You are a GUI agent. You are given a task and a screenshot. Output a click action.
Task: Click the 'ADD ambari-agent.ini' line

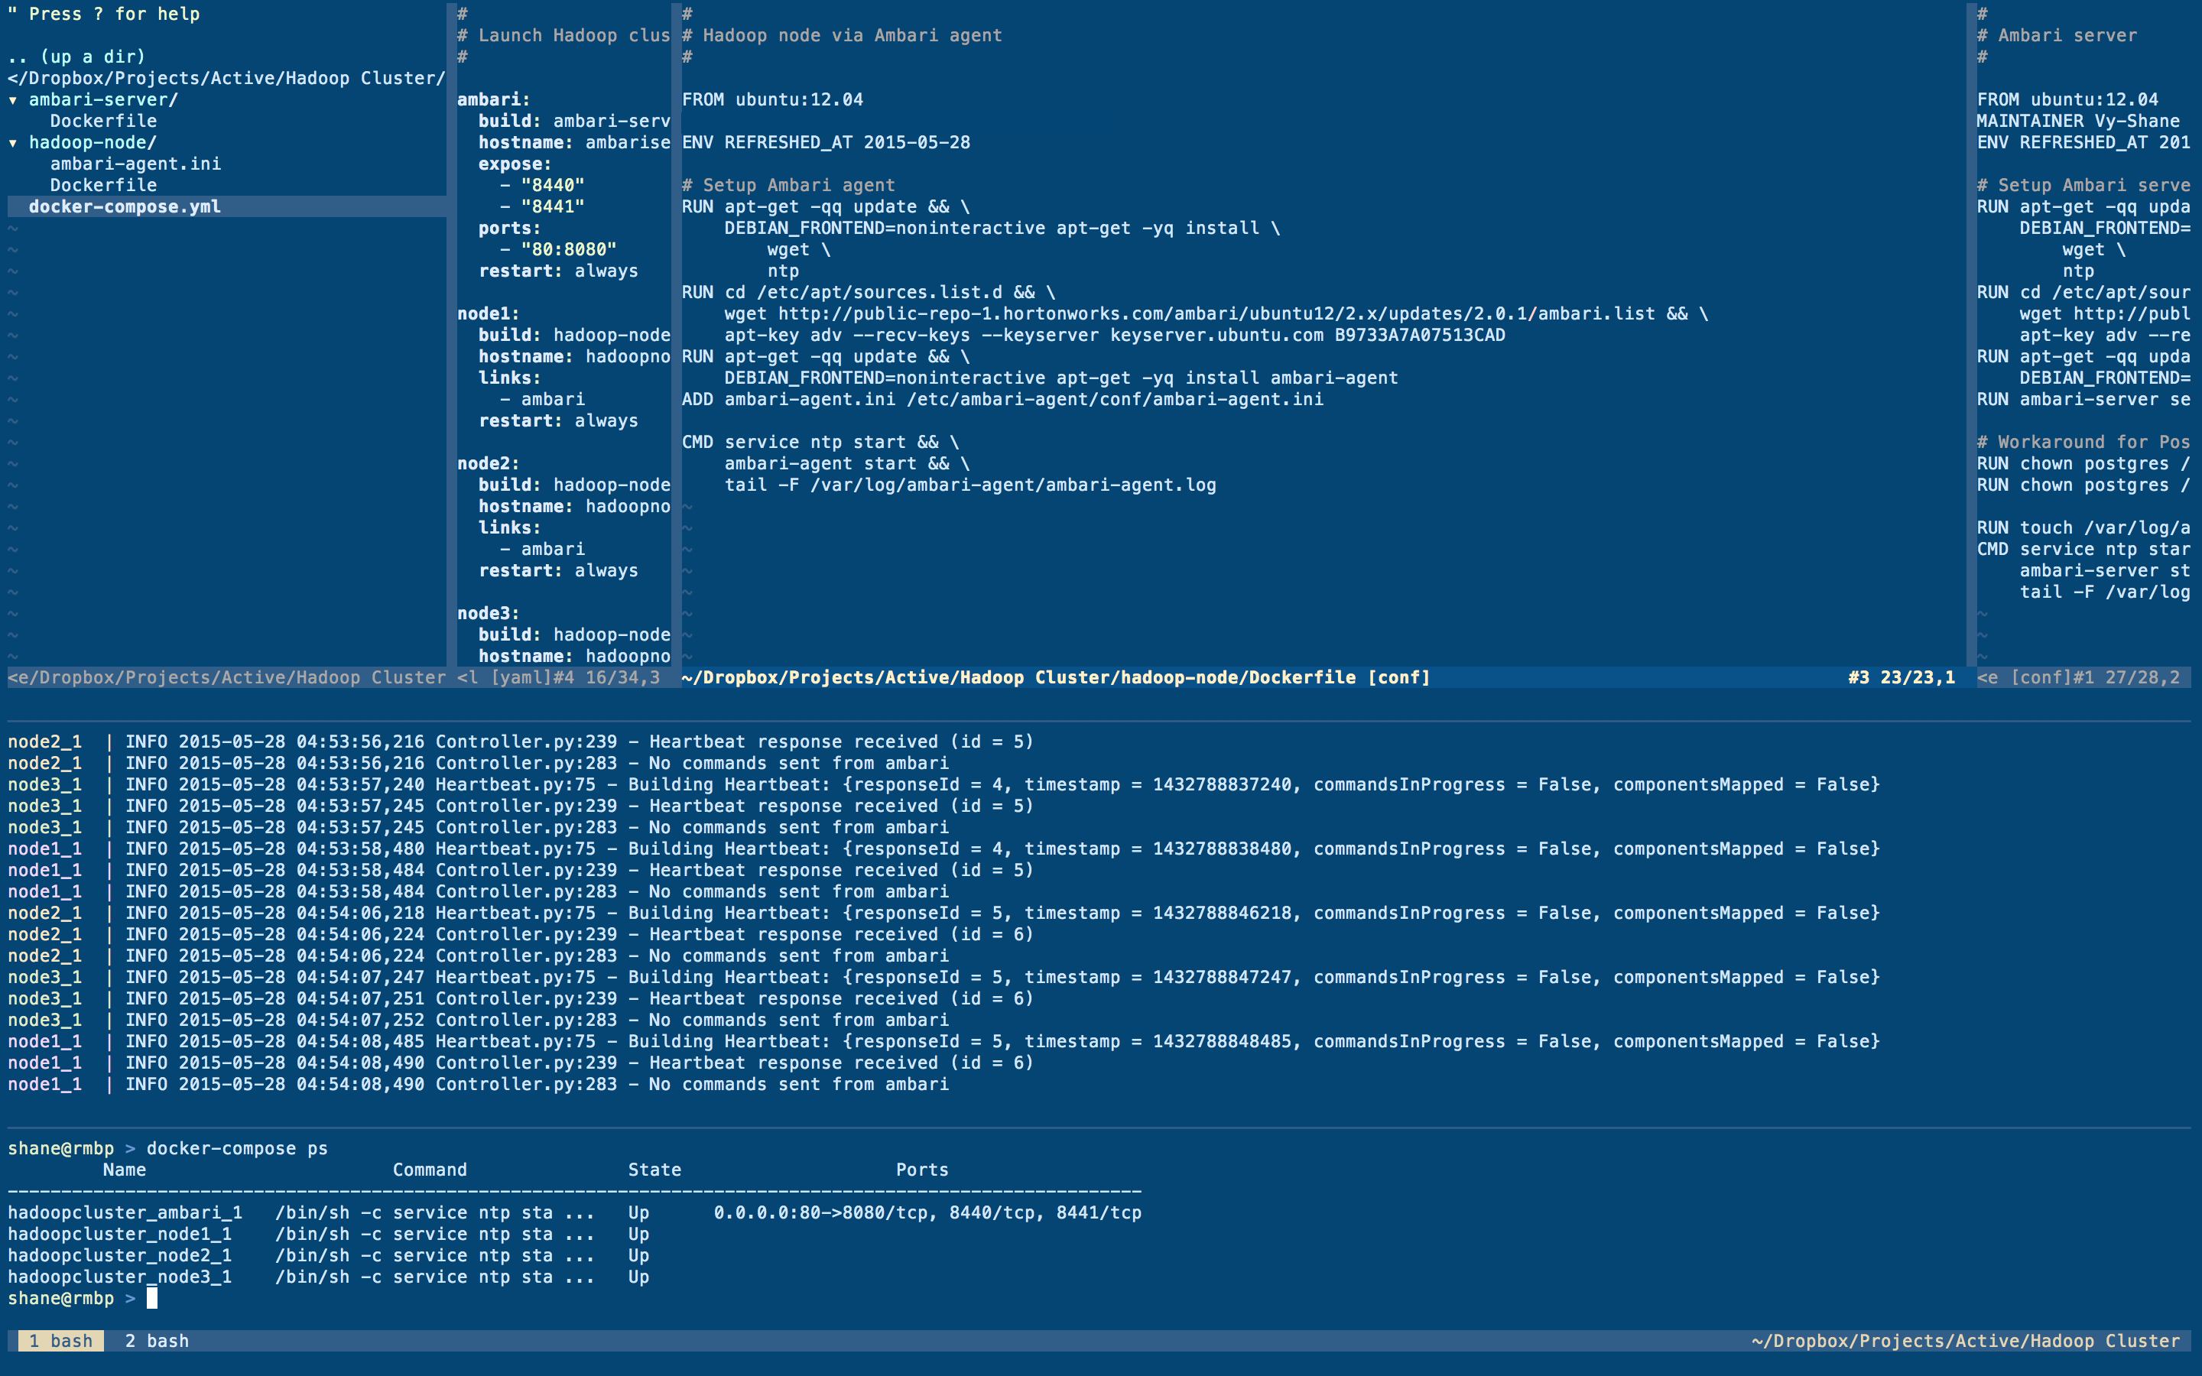(x=1002, y=400)
